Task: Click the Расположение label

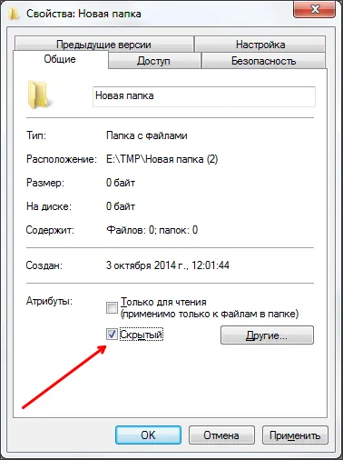Action: (x=62, y=159)
